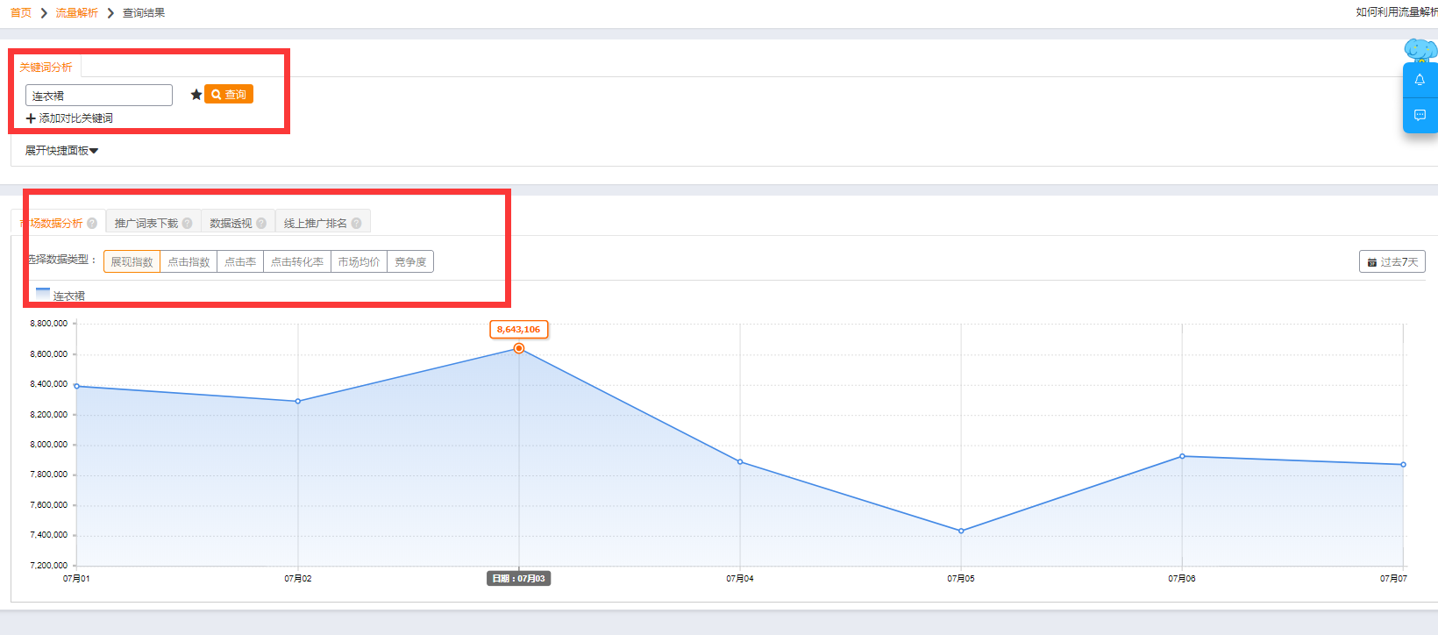Click the star favorite icon beside the search box

(196, 95)
